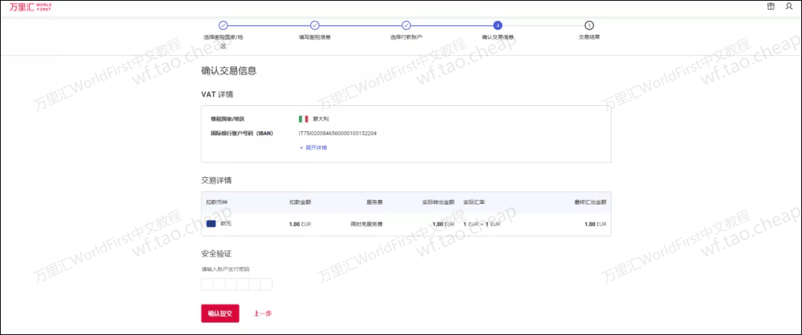Click 服务费 column header

coord(374,202)
